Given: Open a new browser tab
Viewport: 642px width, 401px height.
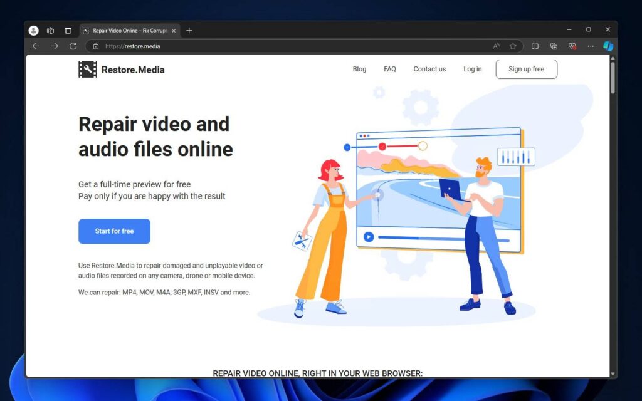Looking at the screenshot, I should [189, 29].
